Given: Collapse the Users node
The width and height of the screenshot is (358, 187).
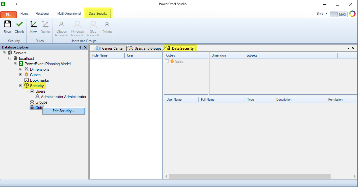Looking at the screenshot, I should pos(26,91).
